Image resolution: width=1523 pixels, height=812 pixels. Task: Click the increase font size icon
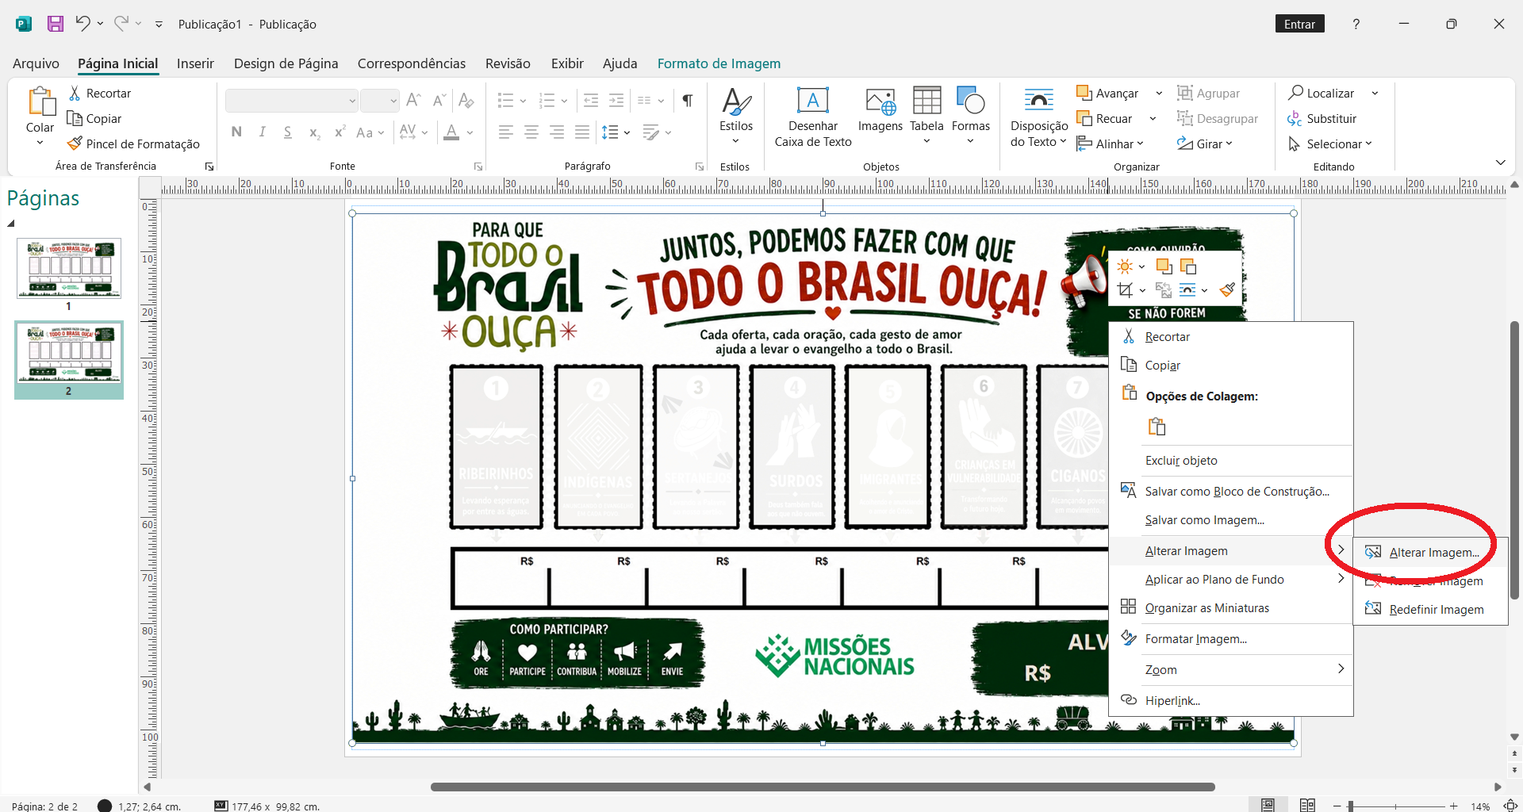click(413, 101)
